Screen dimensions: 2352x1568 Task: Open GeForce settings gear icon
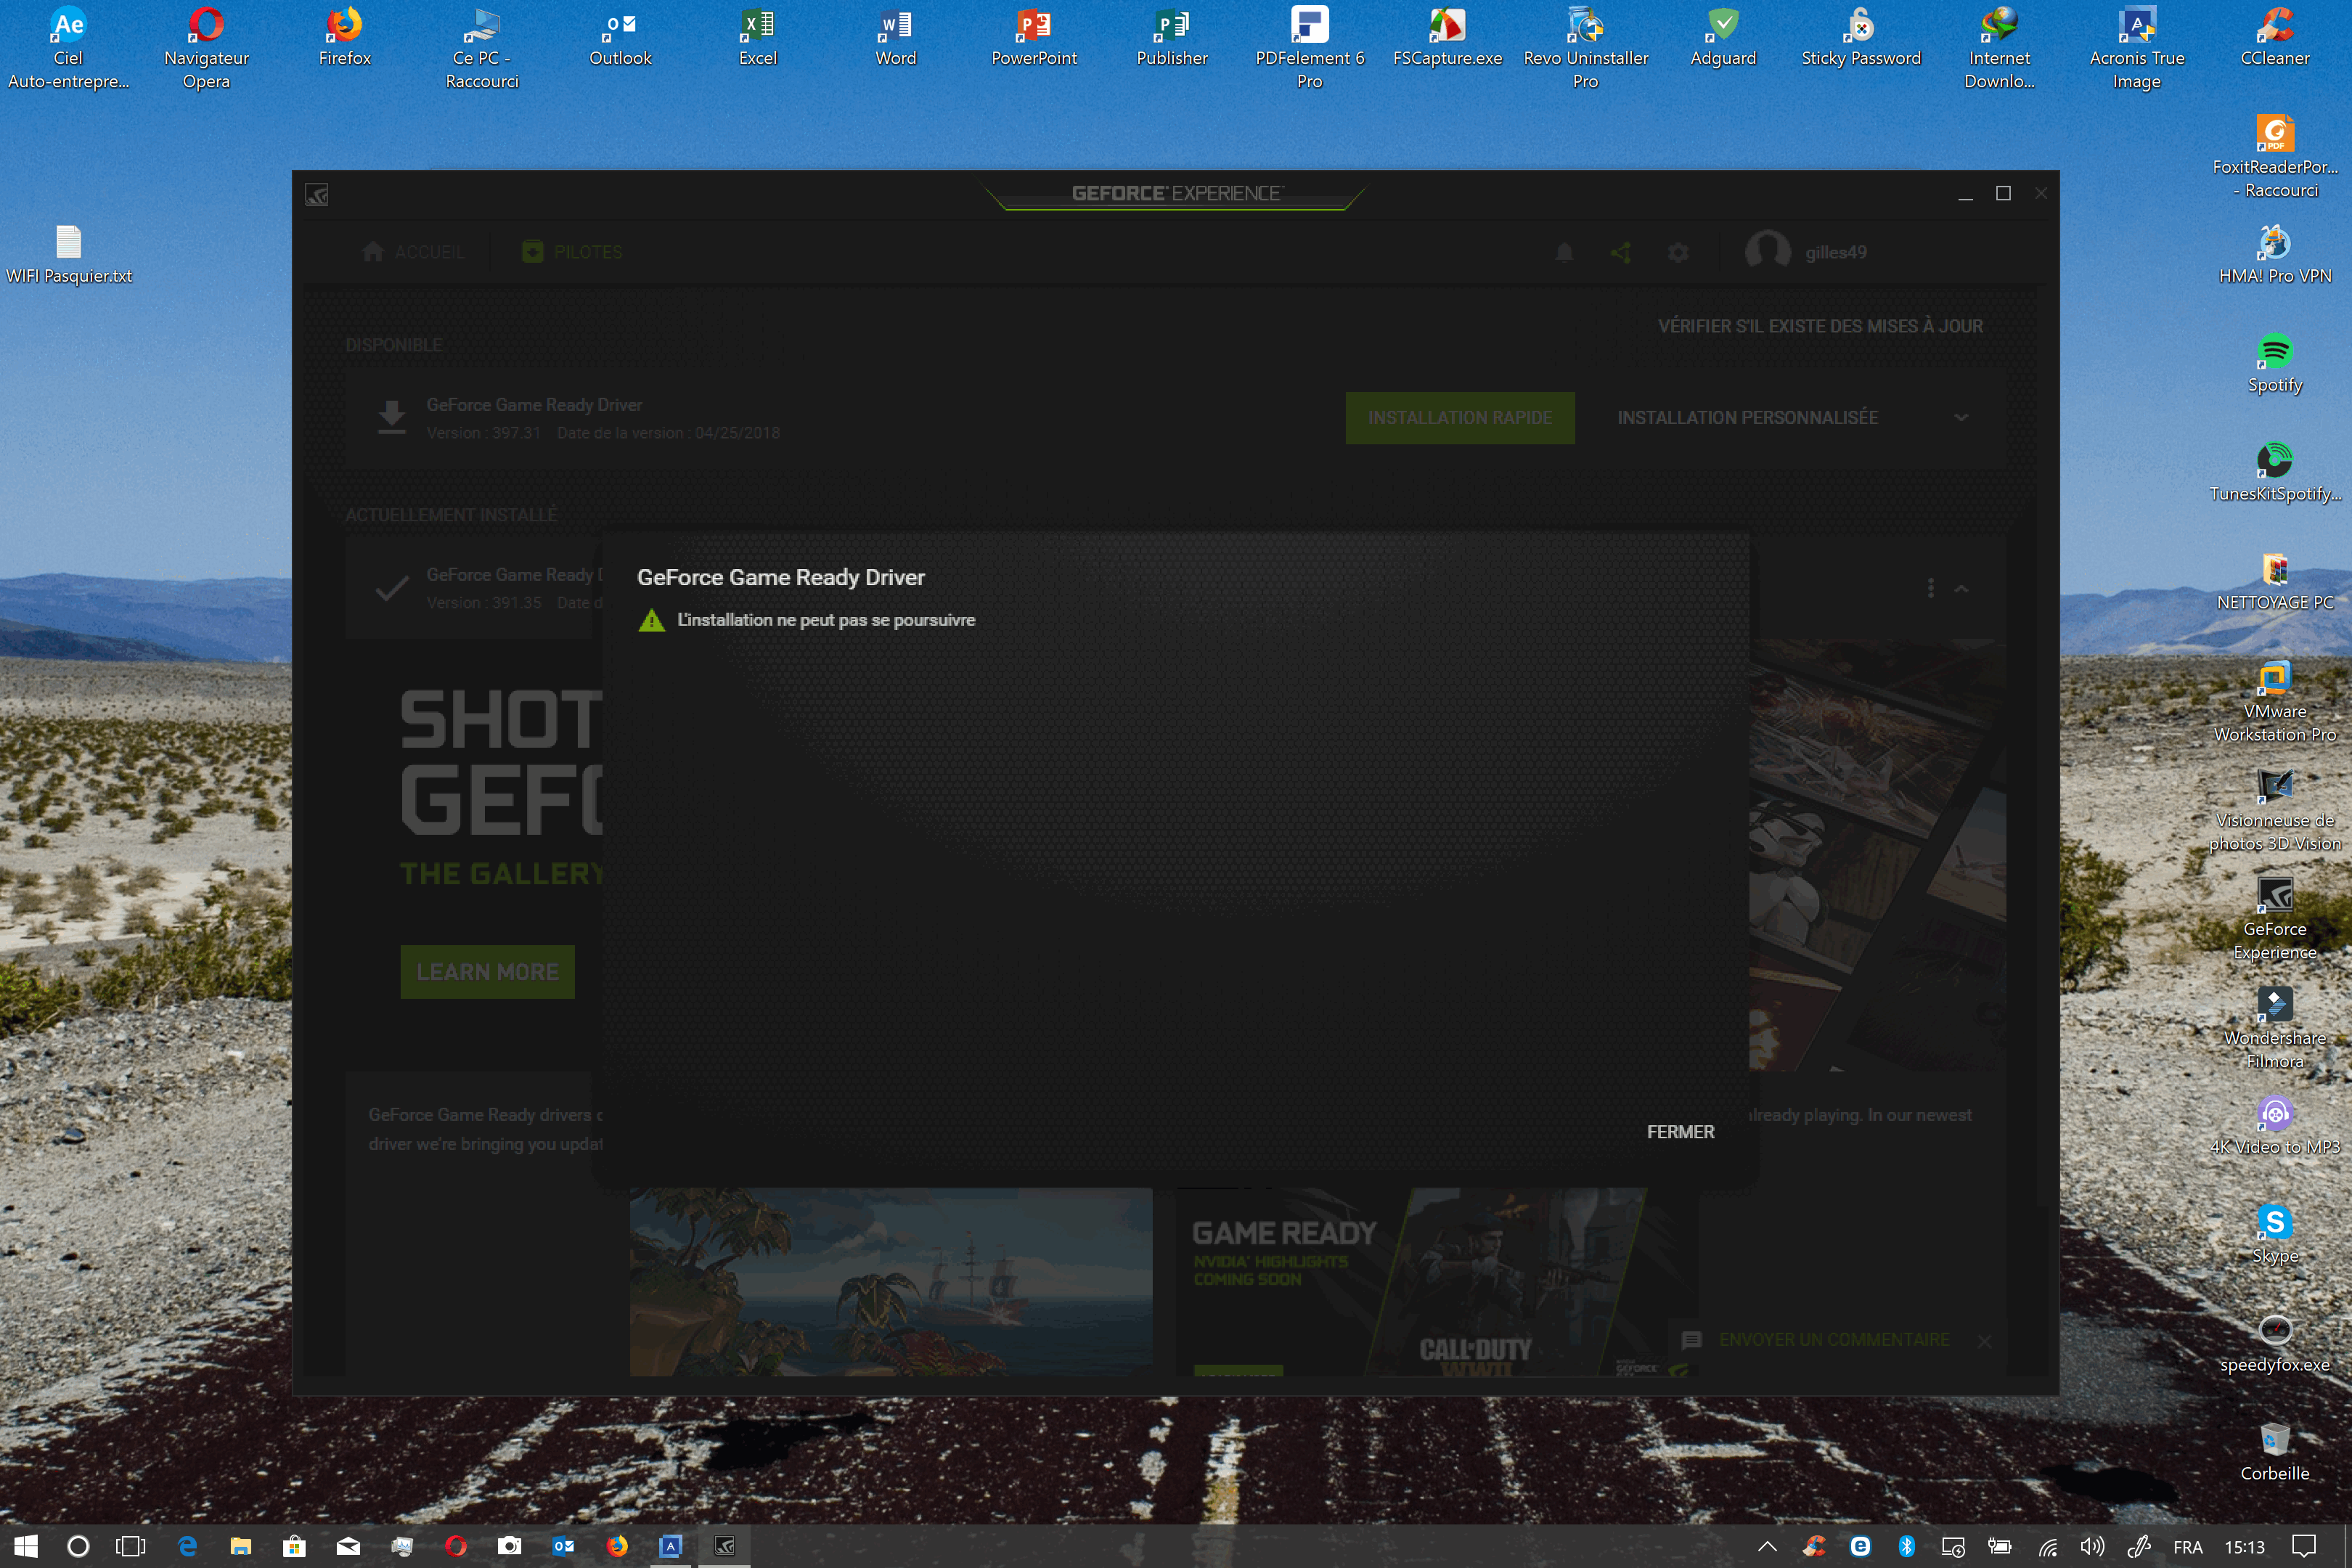[x=1678, y=252]
